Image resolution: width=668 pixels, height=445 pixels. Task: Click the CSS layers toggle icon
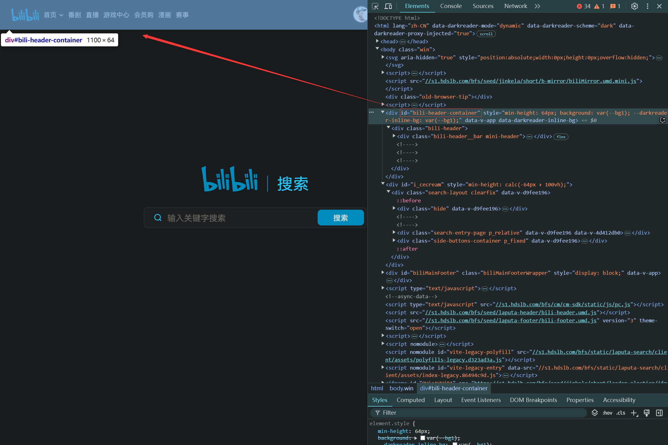click(x=595, y=413)
